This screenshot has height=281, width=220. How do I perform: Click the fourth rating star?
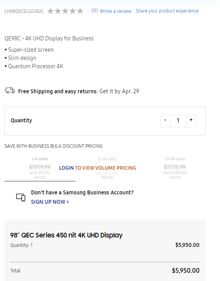coord(73,11)
